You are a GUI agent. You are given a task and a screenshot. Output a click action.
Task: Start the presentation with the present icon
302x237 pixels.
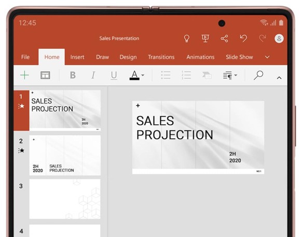pyautogui.click(x=205, y=38)
